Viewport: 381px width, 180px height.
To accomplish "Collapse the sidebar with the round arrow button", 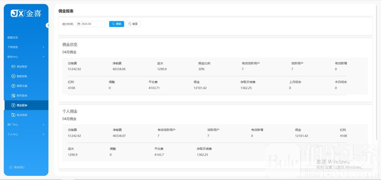I will click(48, 25).
